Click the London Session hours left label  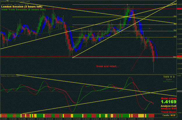point(22,7)
